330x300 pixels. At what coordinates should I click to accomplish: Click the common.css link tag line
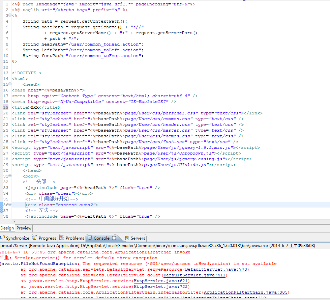[128, 119]
